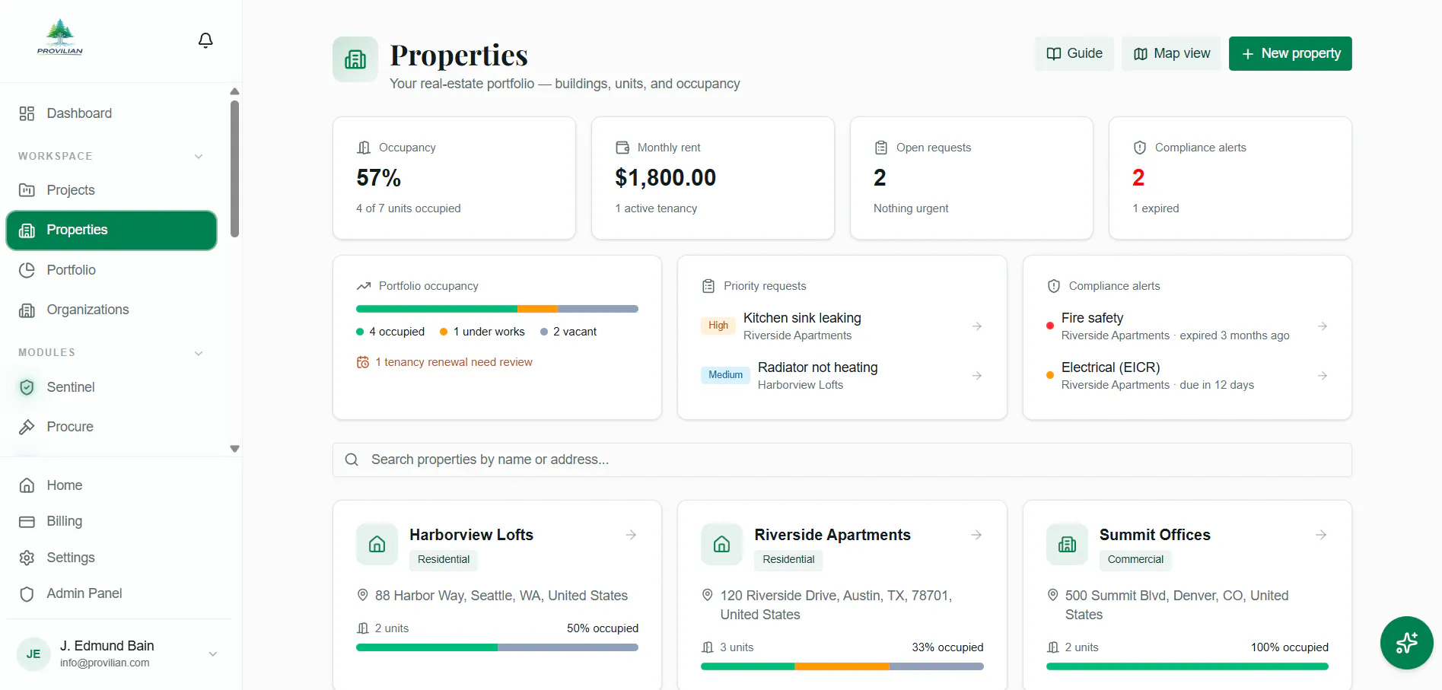1442x690 pixels.
Task: Click the Home house icon
Action: pyautogui.click(x=27, y=485)
